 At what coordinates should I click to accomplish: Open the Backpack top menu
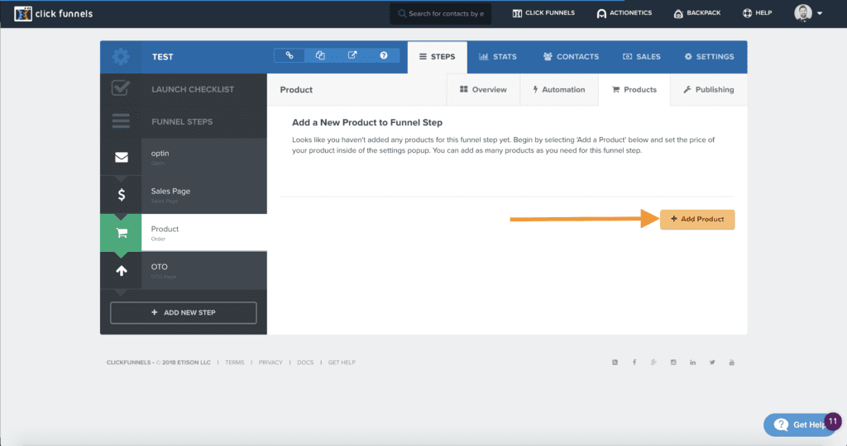[696, 13]
